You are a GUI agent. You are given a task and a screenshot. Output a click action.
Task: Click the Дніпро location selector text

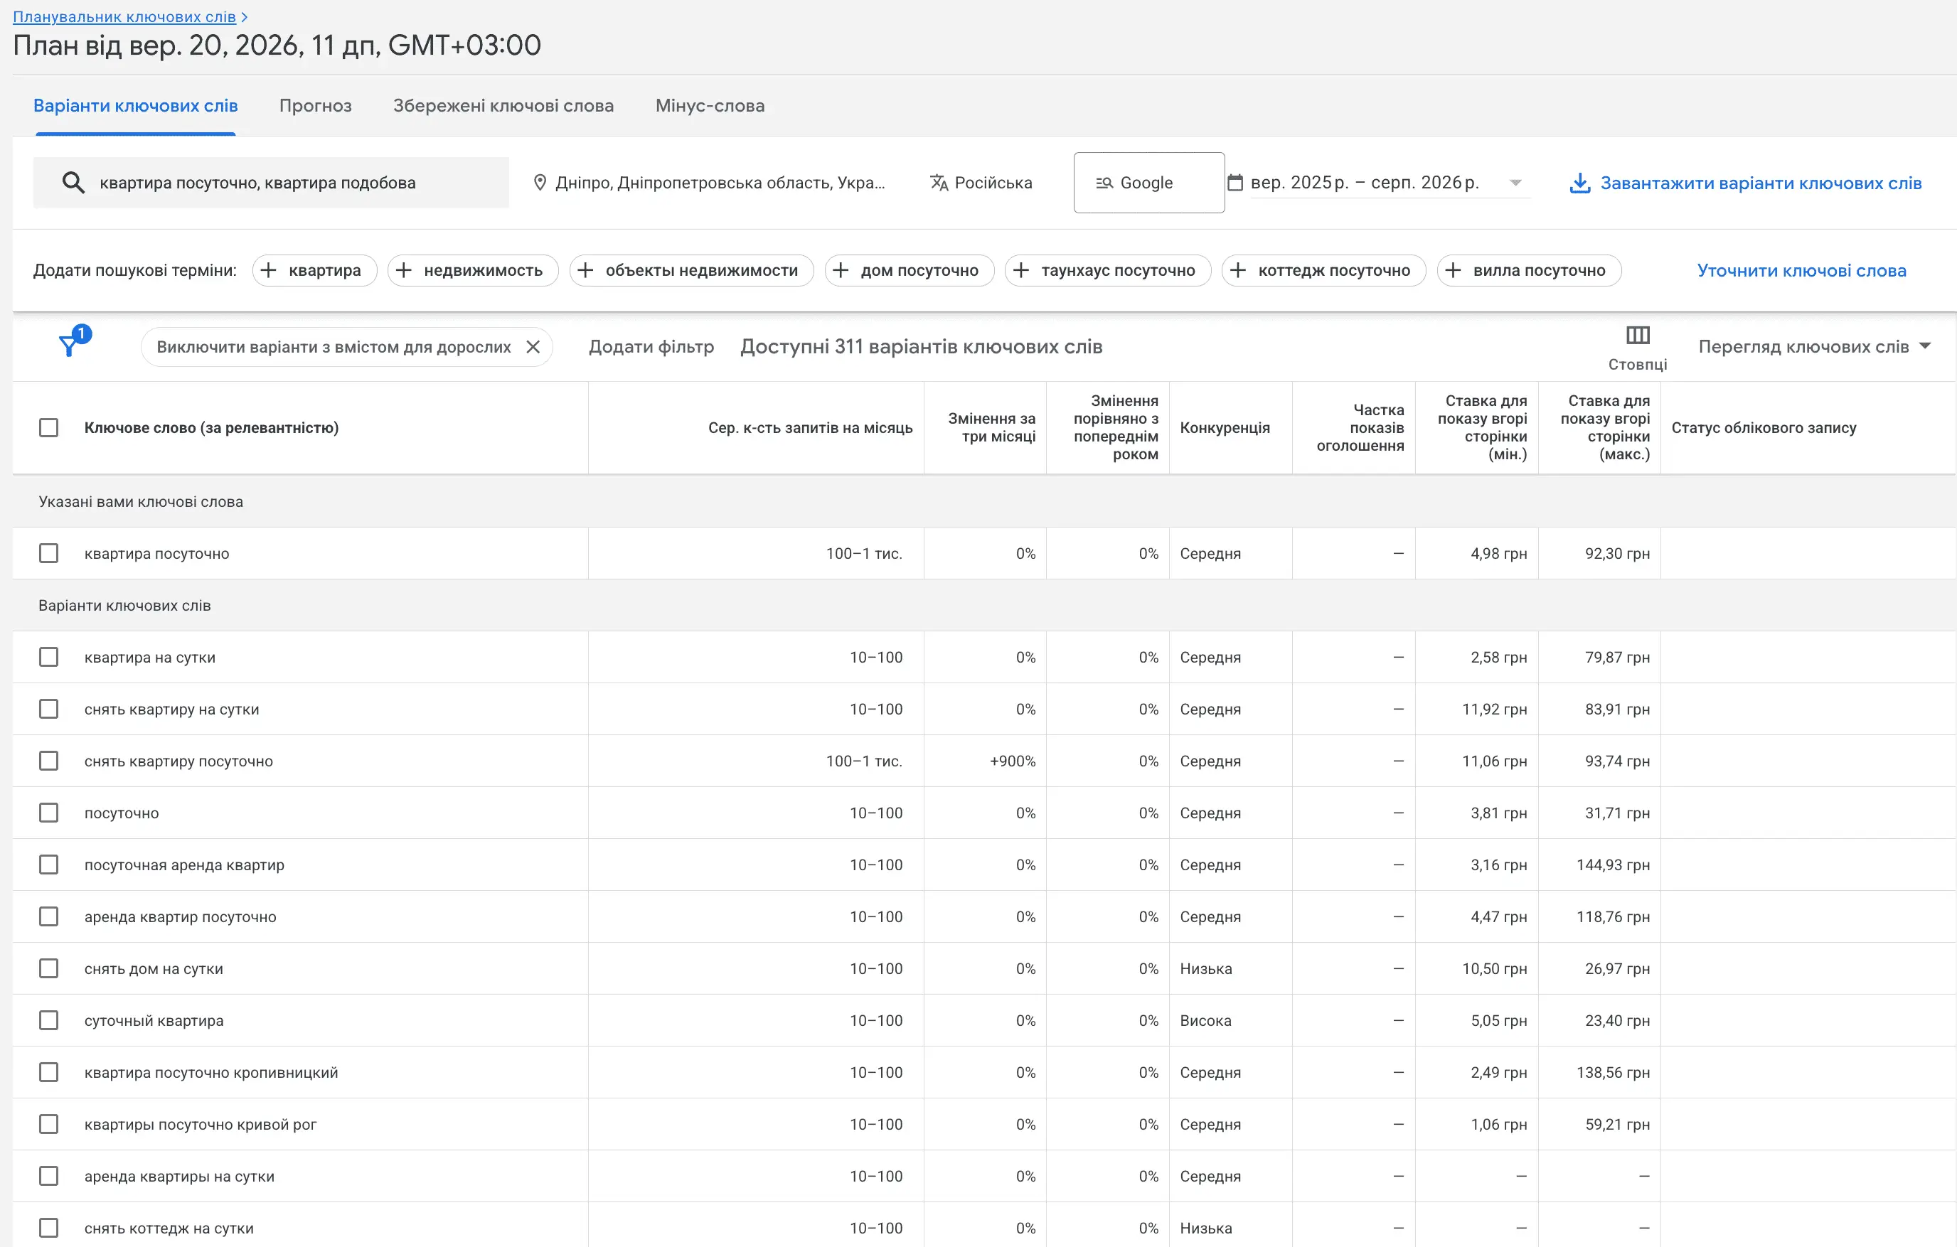tap(720, 183)
